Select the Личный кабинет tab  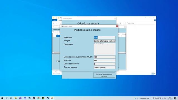(56, 29)
